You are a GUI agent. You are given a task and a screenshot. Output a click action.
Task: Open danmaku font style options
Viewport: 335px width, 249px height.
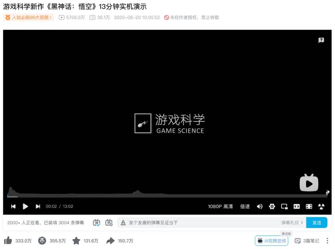point(123,223)
